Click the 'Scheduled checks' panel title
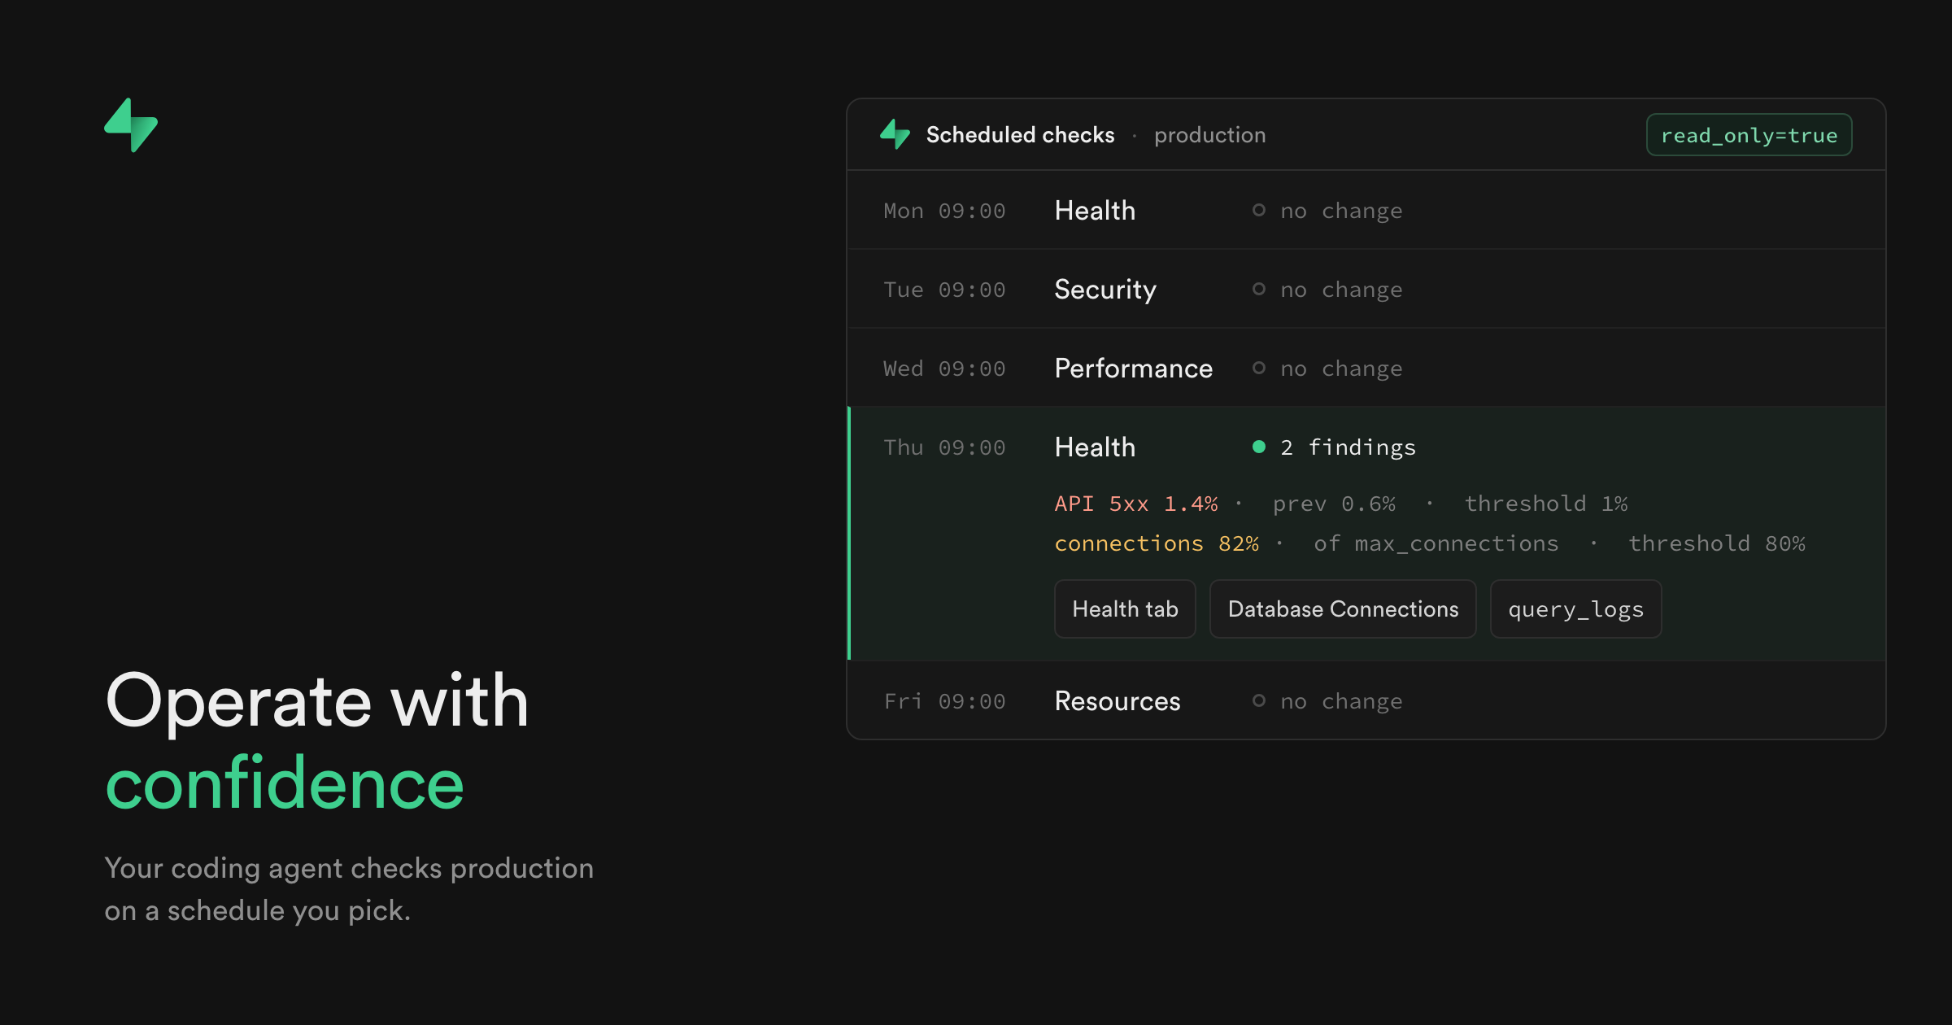 [1020, 135]
